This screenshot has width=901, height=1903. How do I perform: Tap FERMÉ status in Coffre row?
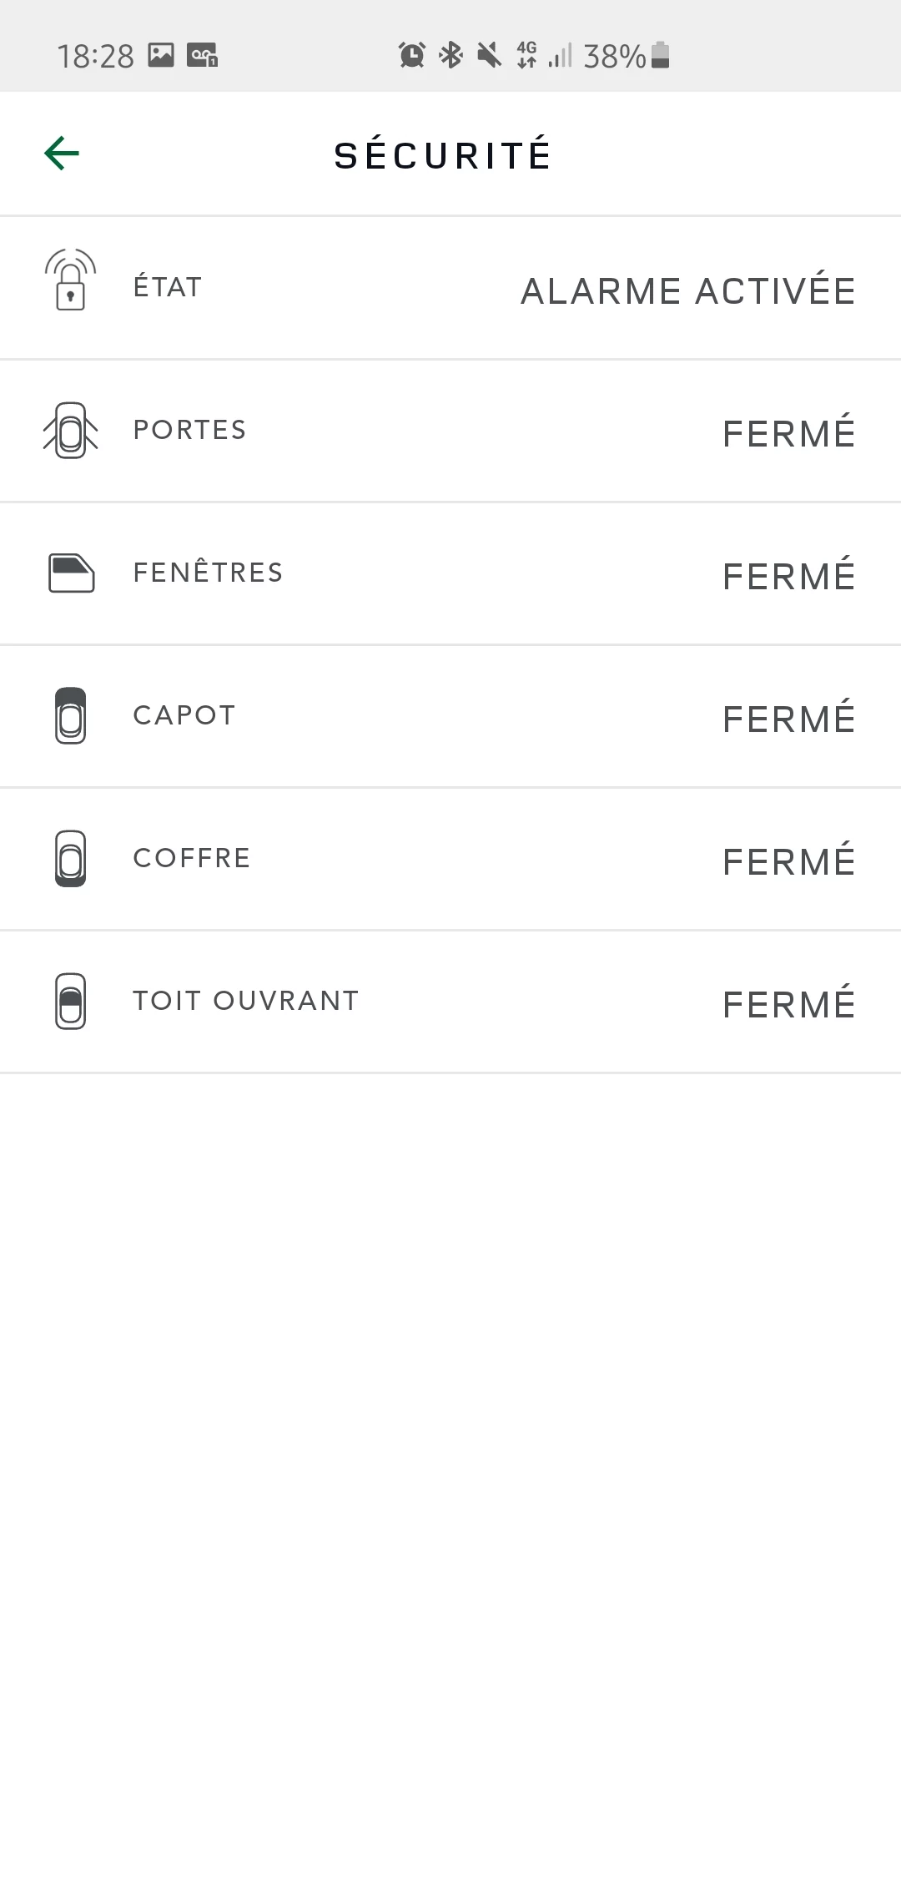point(789,860)
